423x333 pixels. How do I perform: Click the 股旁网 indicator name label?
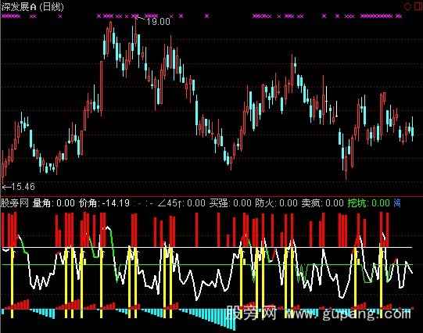click(x=15, y=203)
